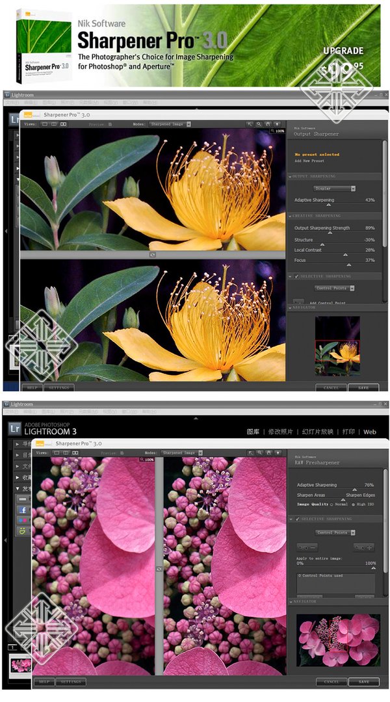Click background light bulb icon in Output Sharpener

[x=277, y=124]
